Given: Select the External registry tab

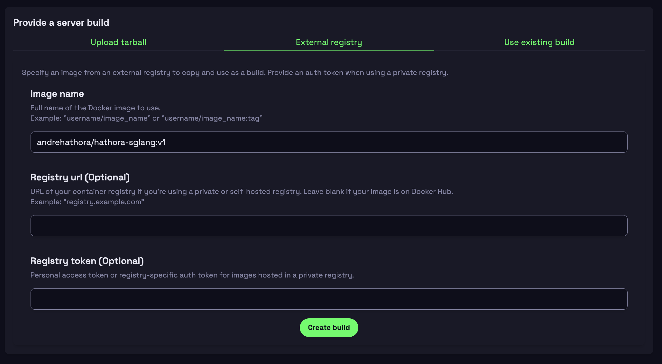Looking at the screenshot, I should pyautogui.click(x=329, y=42).
